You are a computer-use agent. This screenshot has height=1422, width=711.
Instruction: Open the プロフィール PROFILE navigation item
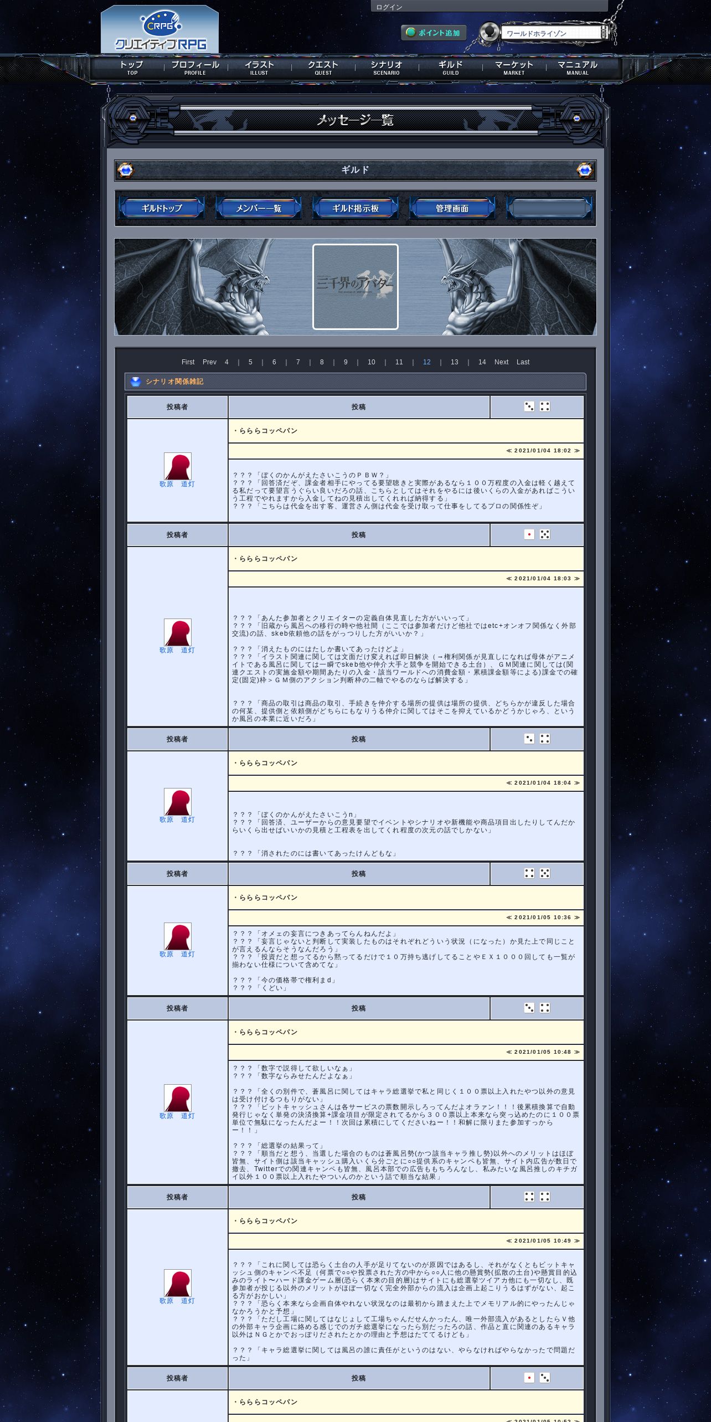point(195,68)
